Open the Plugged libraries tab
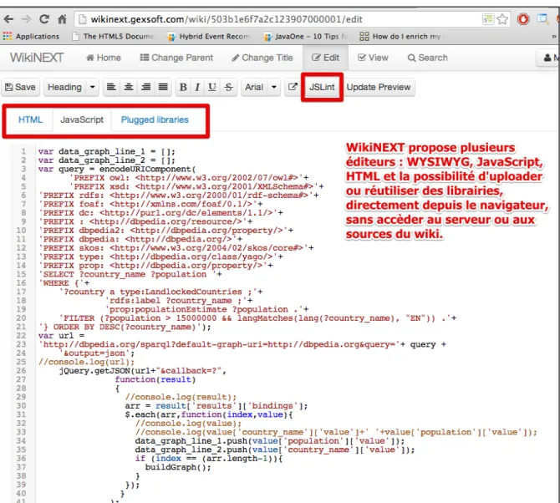The image size is (560, 503). point(155,119)
